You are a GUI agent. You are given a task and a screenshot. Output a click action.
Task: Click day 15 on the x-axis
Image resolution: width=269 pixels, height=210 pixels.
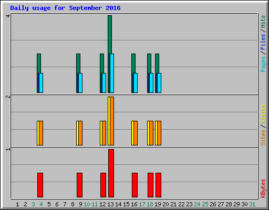[x=126, y=204]
